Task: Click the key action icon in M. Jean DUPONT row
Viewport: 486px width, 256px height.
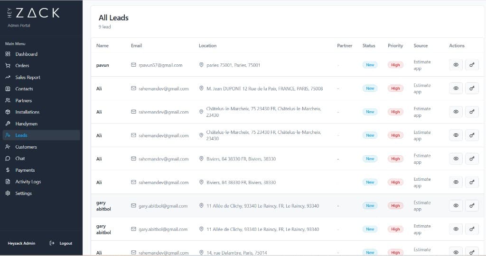Action: [472, 88]
